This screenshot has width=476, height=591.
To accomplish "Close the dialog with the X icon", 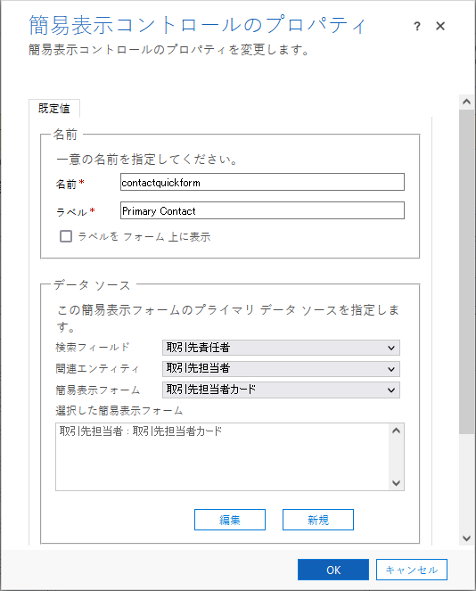I will [x=440, y=26].
